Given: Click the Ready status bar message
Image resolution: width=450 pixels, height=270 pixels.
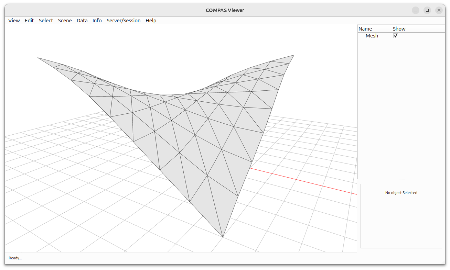Looking at the screenshot, I should pos(15,258).
